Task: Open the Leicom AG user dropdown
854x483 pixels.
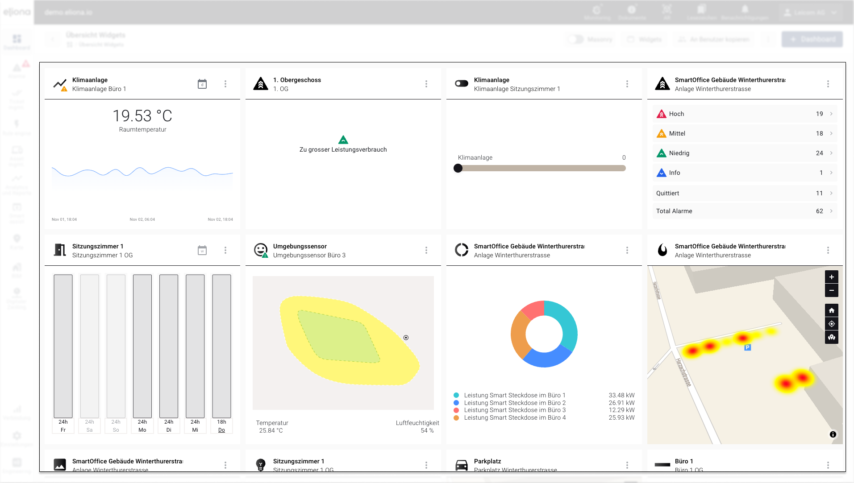Action: pyautogui.click(x=810, y=12)
